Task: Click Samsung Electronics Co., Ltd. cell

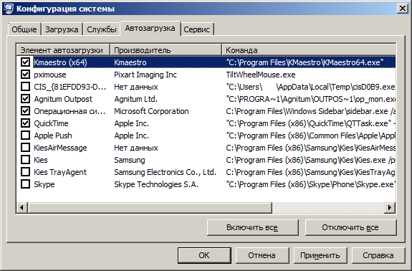Action: click(x=165, y=172)
